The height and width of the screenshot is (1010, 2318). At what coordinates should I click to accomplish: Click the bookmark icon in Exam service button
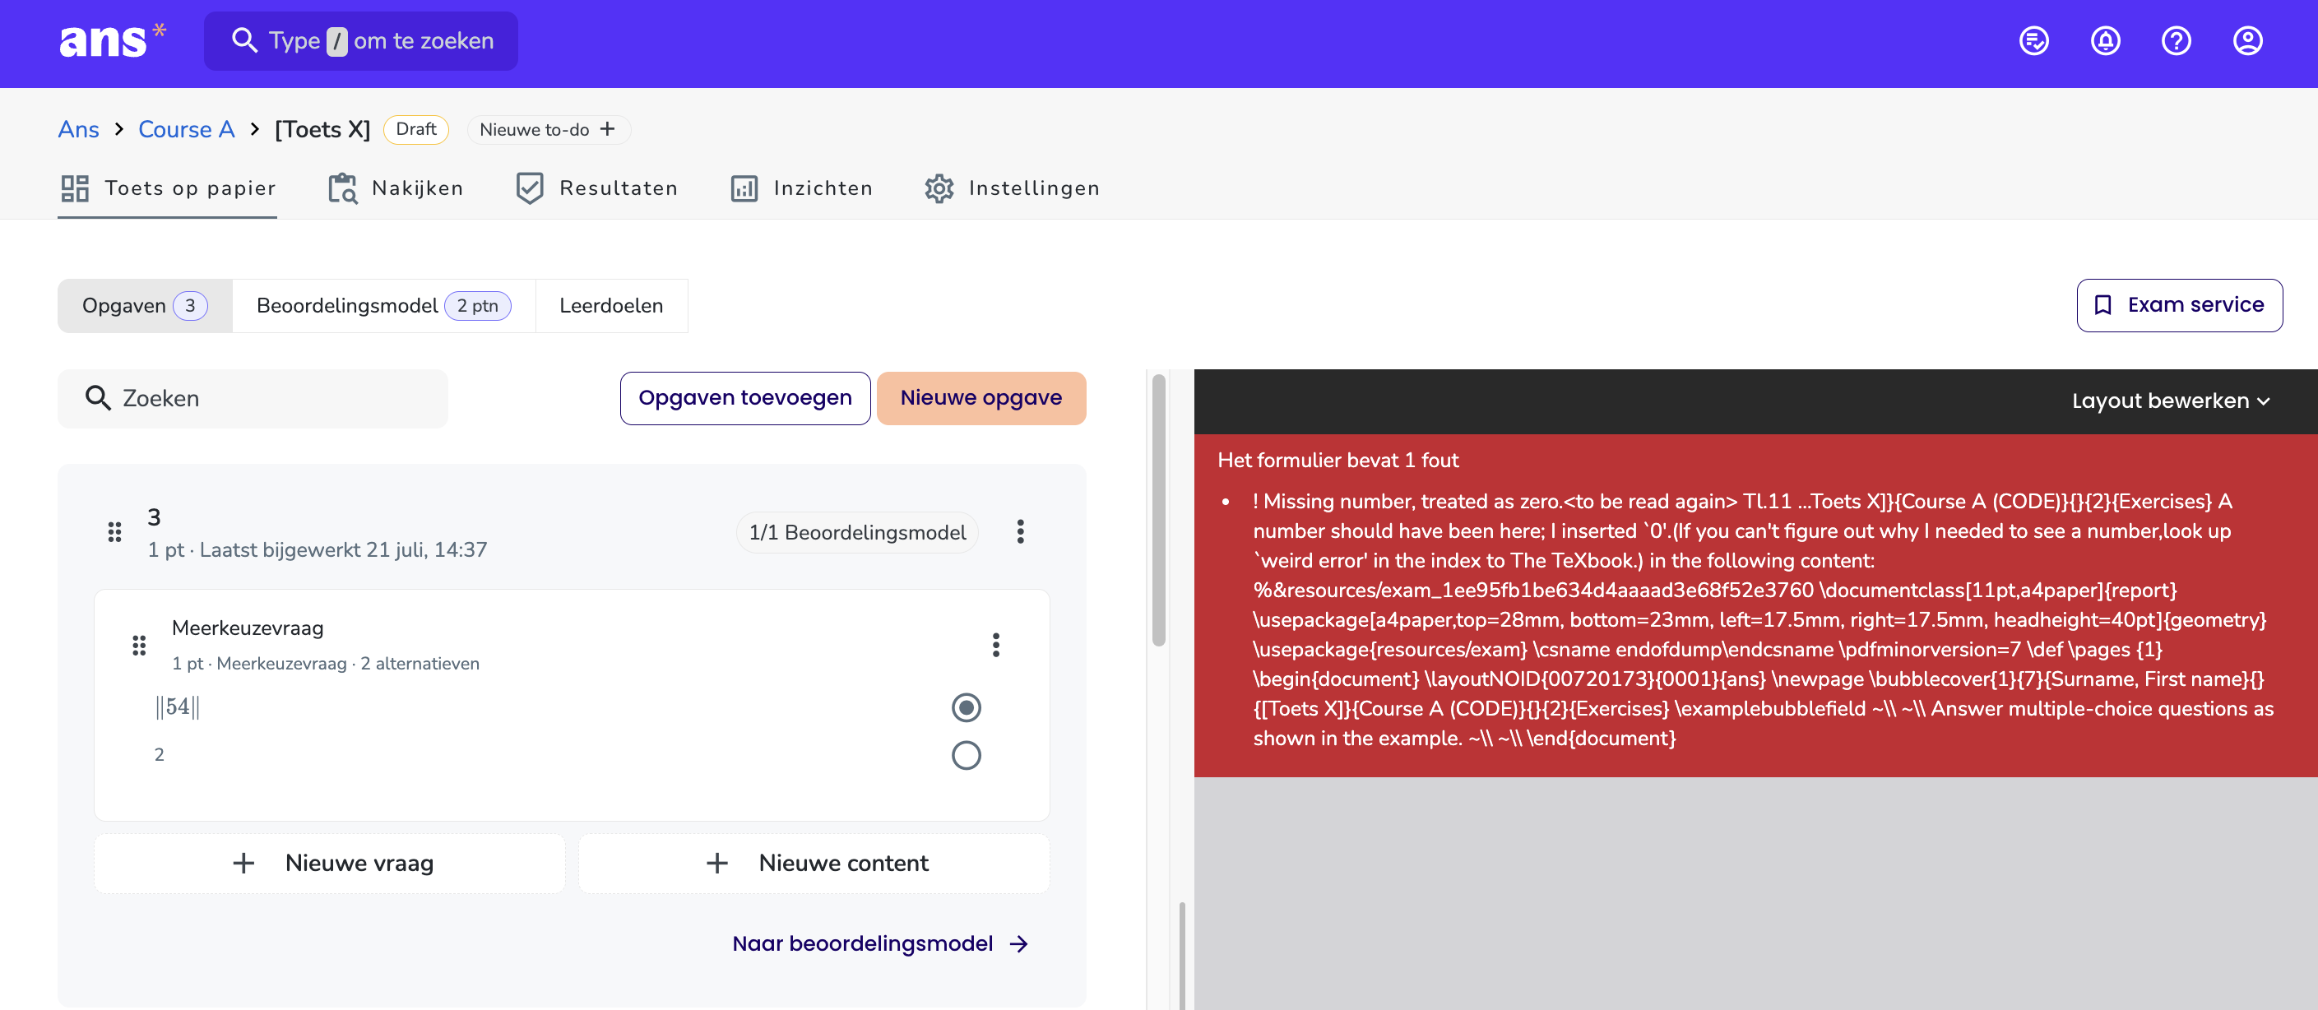(x=2102, y=306)
